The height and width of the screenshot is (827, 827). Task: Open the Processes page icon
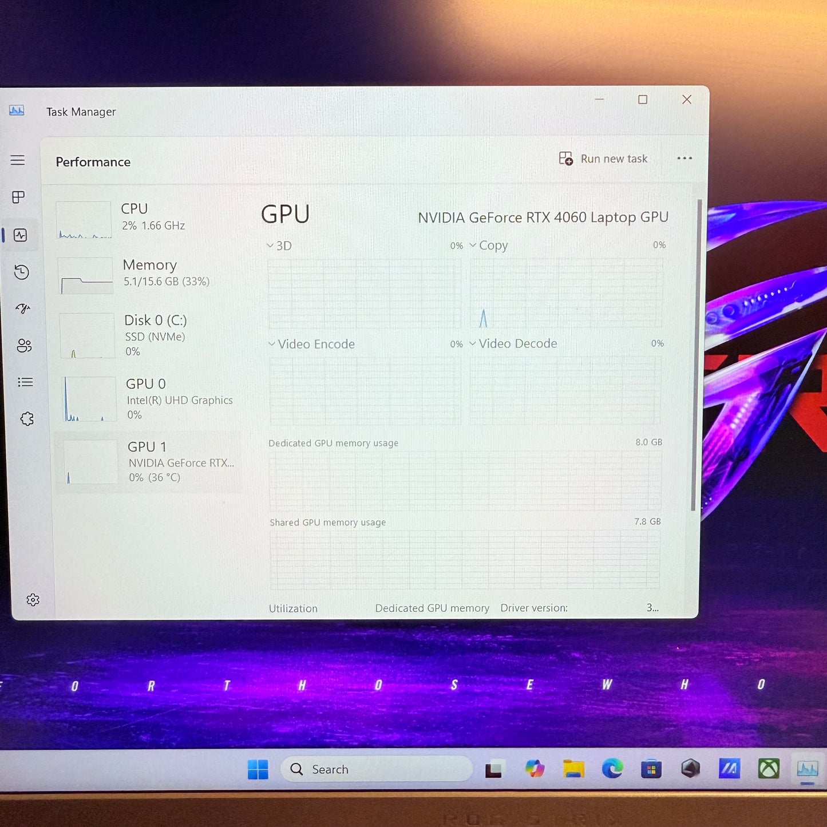(18, 197)
